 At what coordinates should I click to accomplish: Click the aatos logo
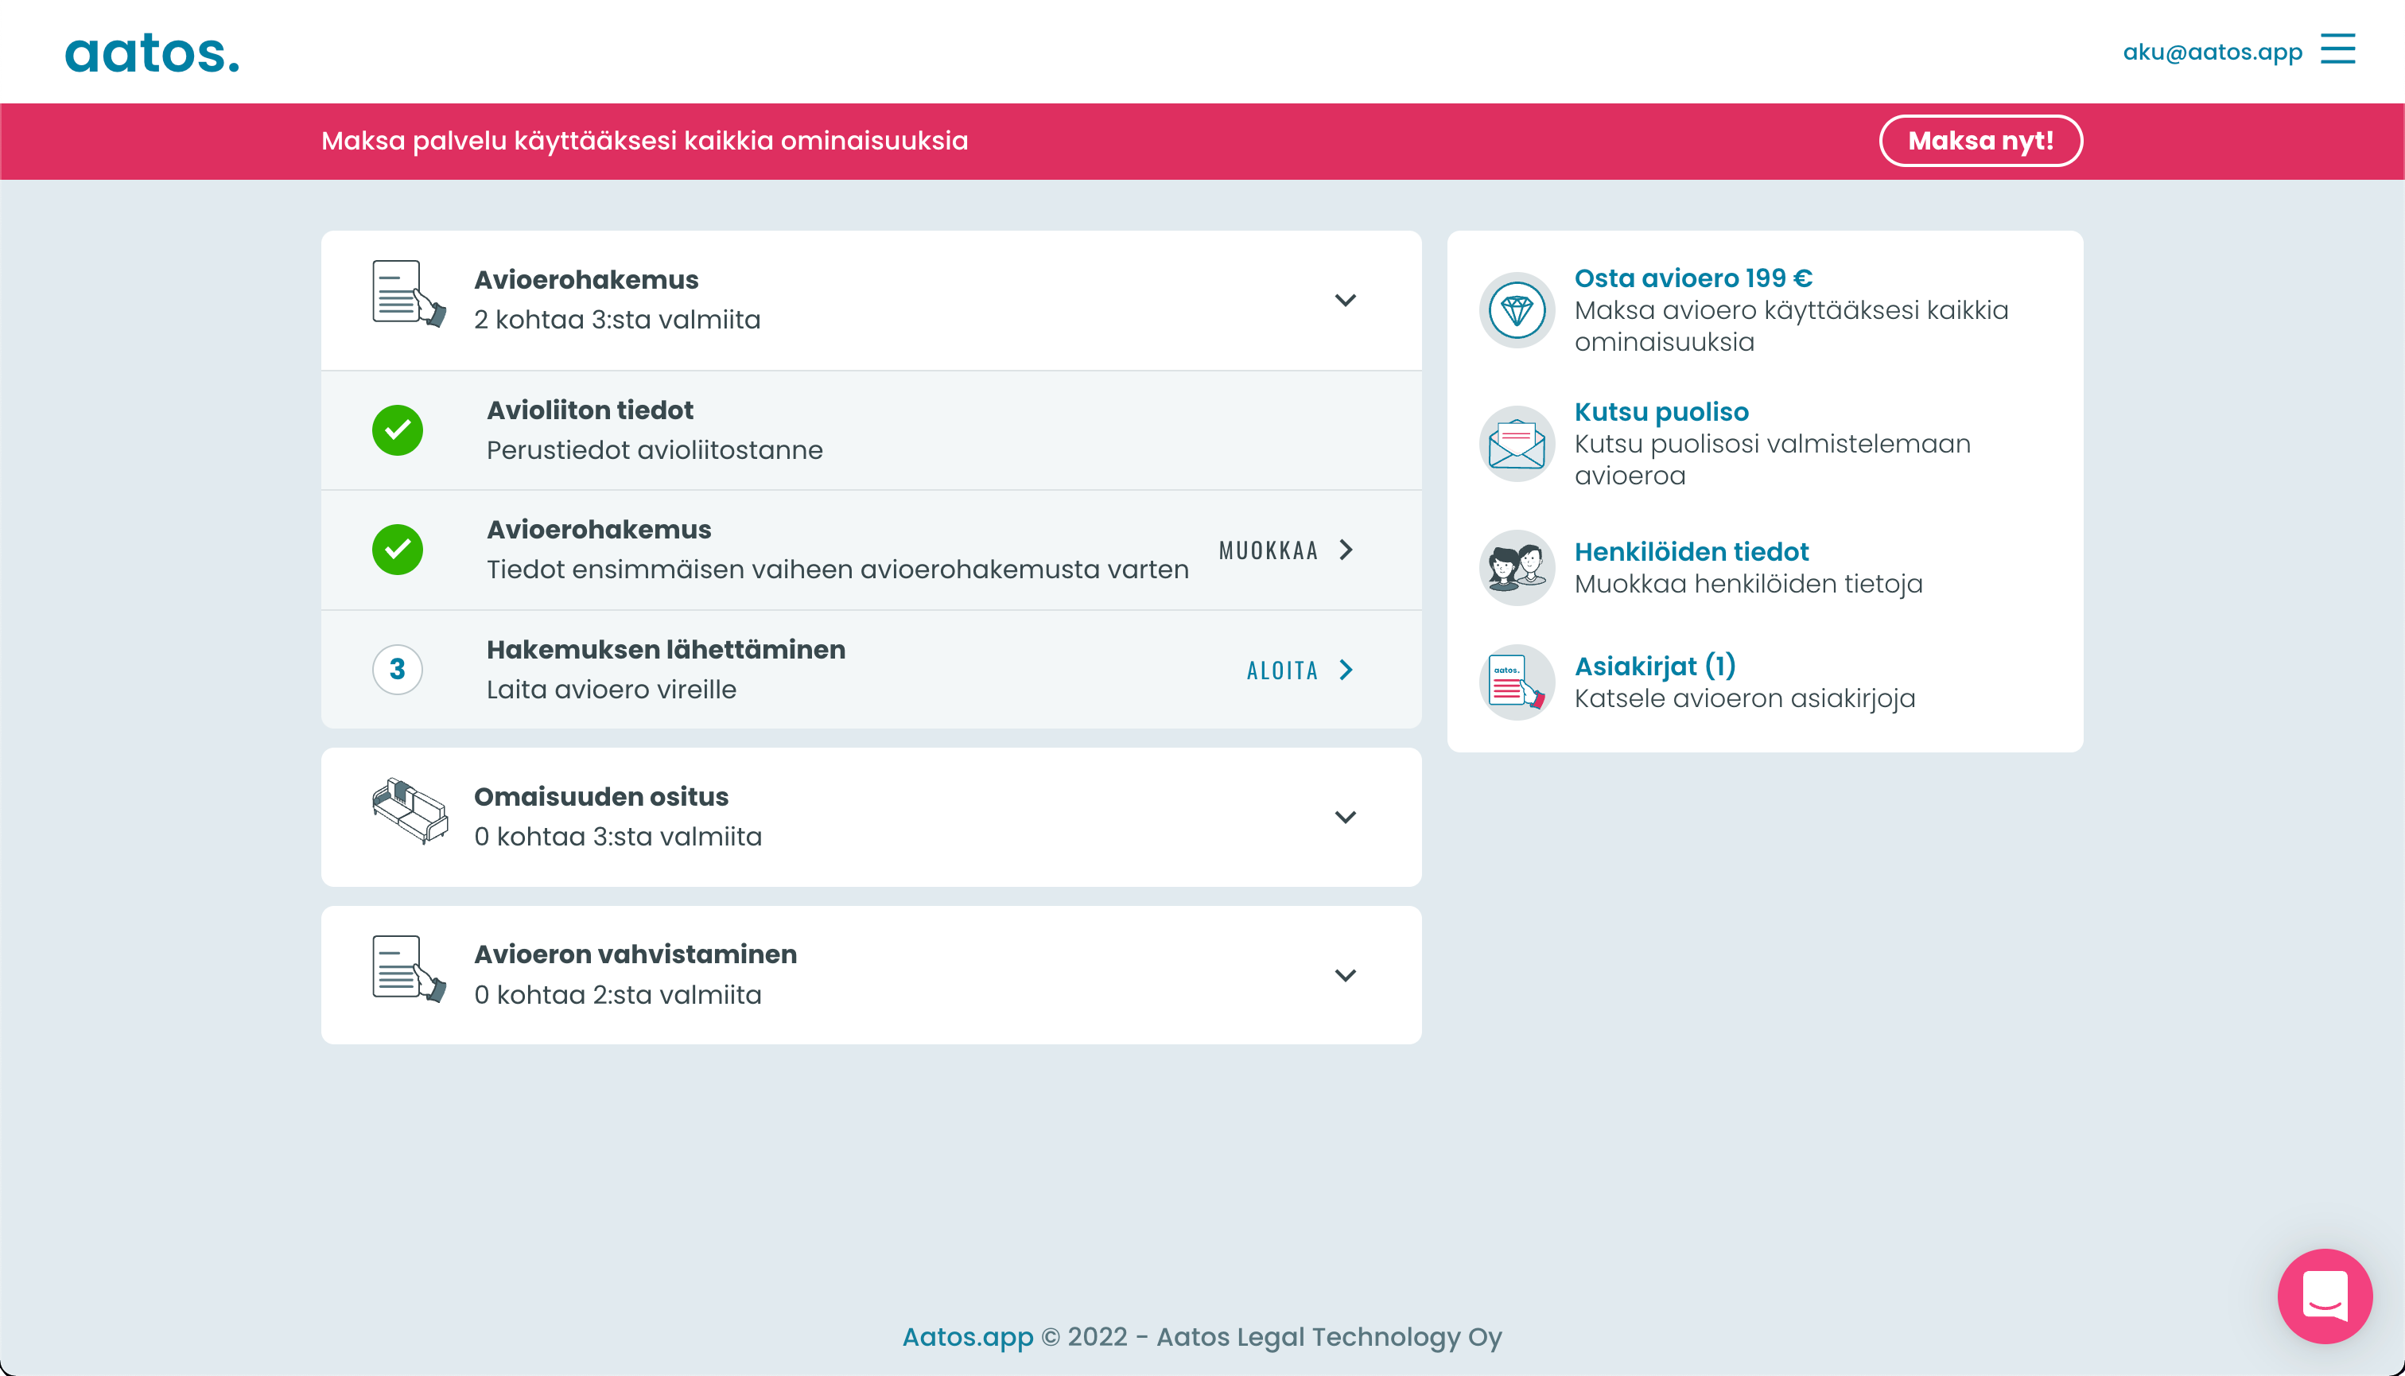152,53
